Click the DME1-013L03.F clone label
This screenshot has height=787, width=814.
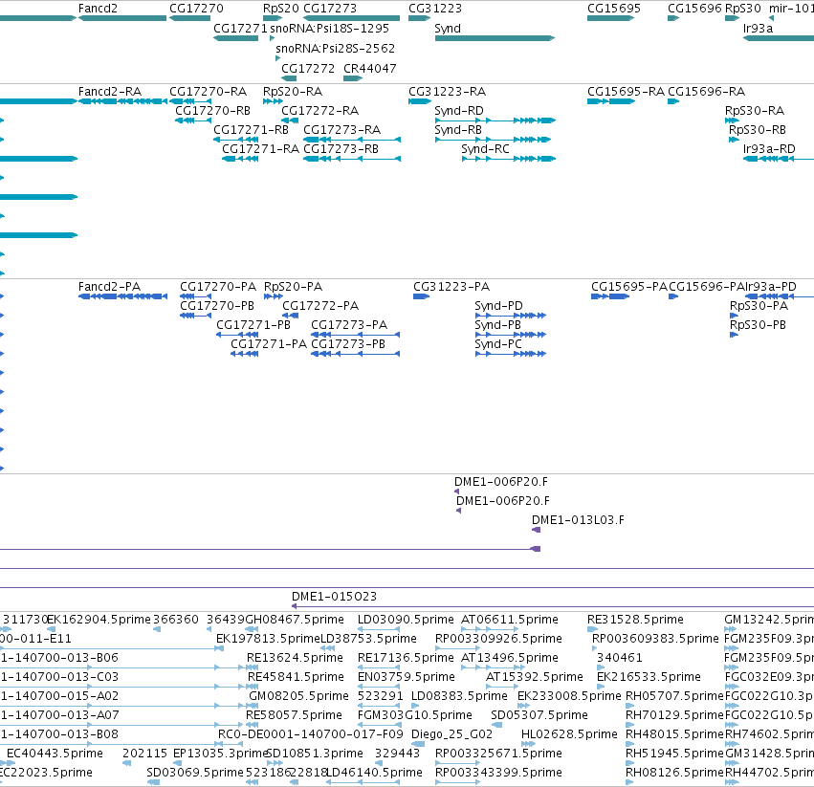[x=579, y=520]
